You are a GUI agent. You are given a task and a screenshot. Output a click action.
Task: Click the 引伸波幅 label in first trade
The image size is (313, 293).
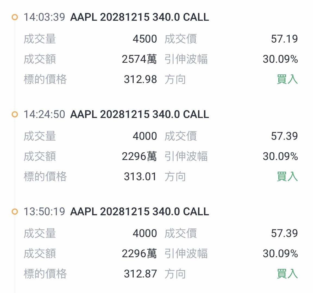click(x=186, y=59)
